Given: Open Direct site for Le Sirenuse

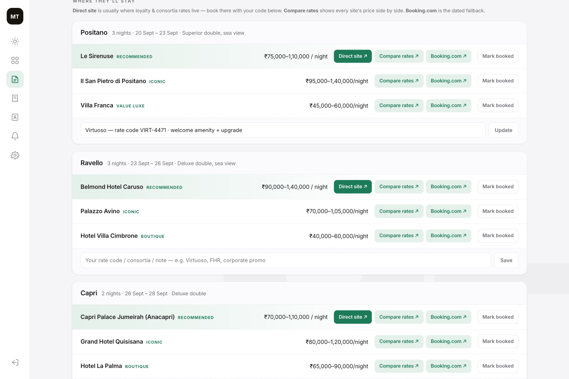Looking at the screenshot, I should coord(353,56).
